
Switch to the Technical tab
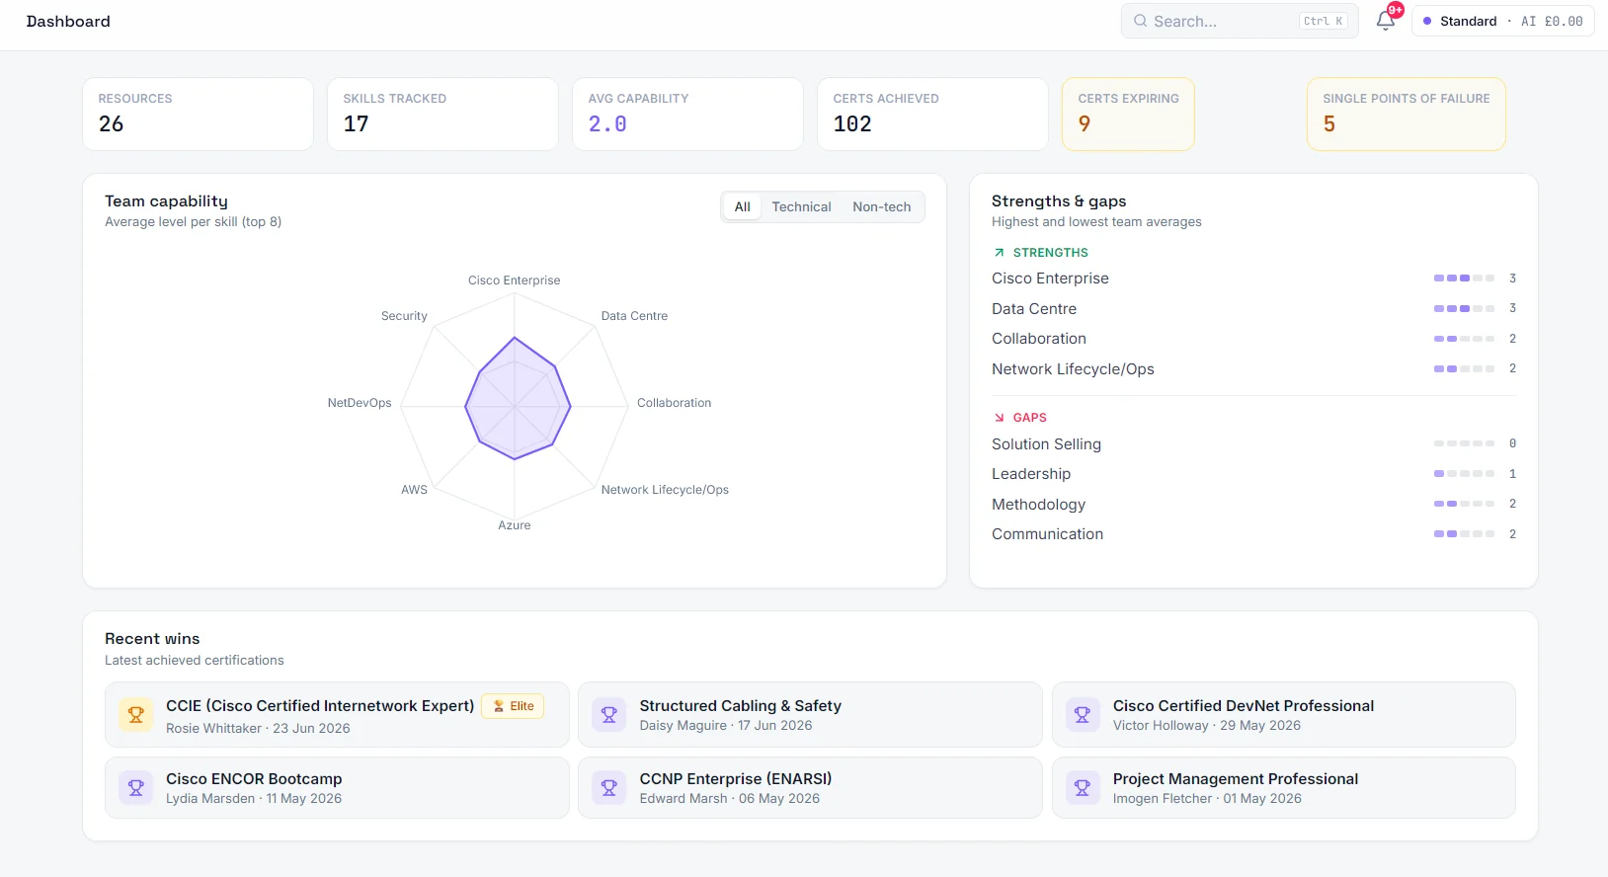click(x=801, y=206)
